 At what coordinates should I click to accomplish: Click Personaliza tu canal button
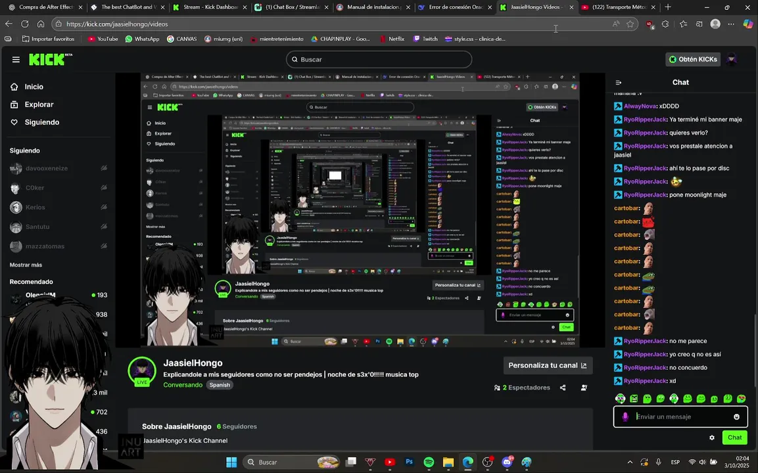tap(548, 365)
